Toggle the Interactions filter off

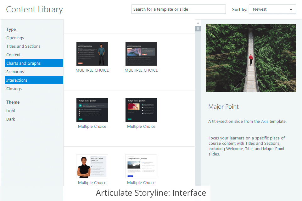[x=17, y=80]
